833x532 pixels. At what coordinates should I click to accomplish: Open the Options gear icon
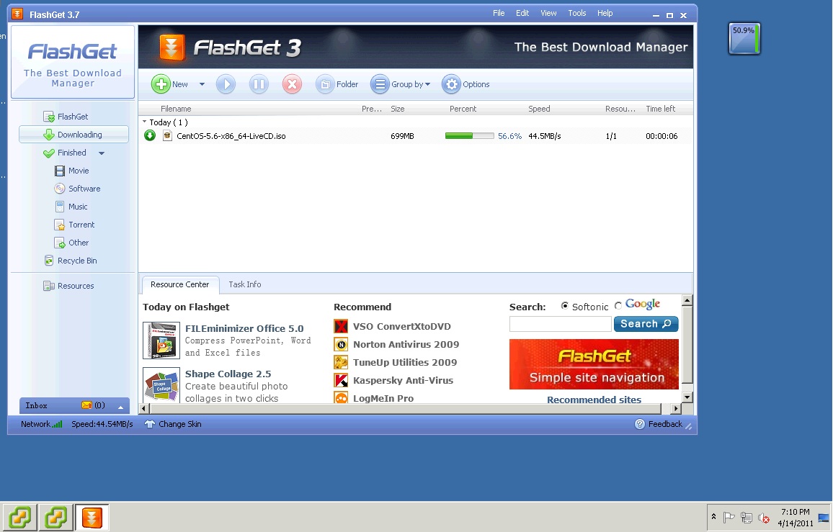click(451, 84)
